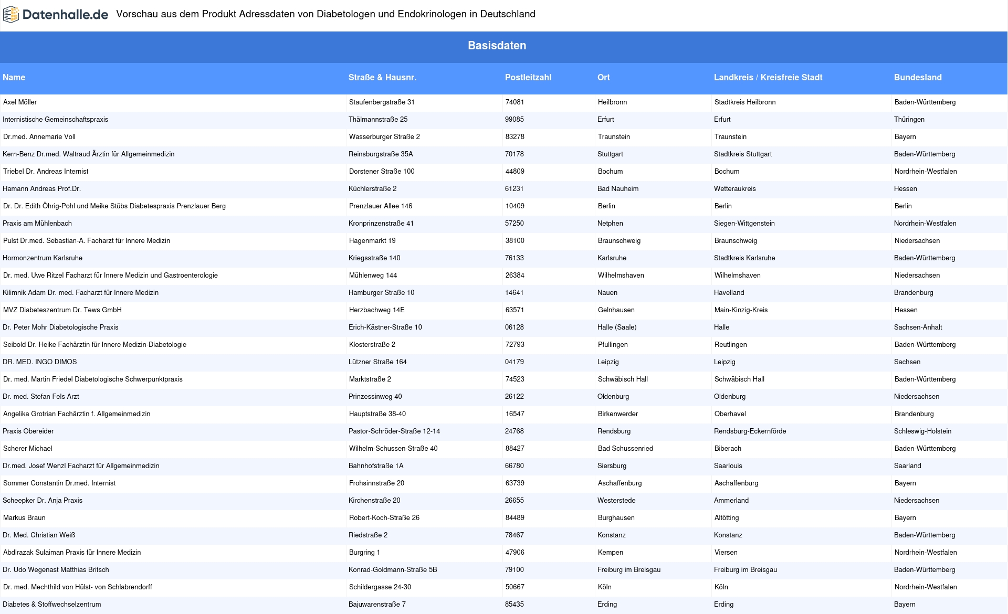Click the street cell Schildergasse 24-30
Viewport: 1008px width, 614px height.
[380, 587]
